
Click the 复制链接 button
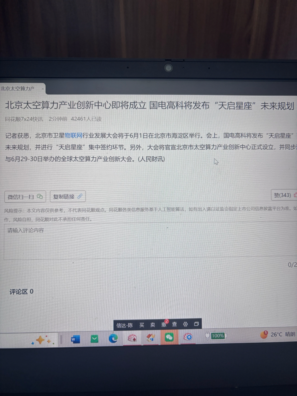[x=68, y=196]
